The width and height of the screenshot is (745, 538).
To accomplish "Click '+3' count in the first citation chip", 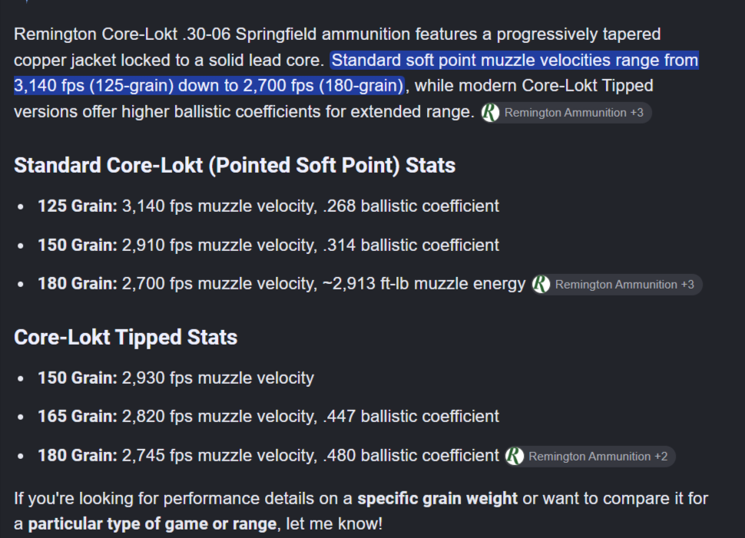I will tap(637, 113).
